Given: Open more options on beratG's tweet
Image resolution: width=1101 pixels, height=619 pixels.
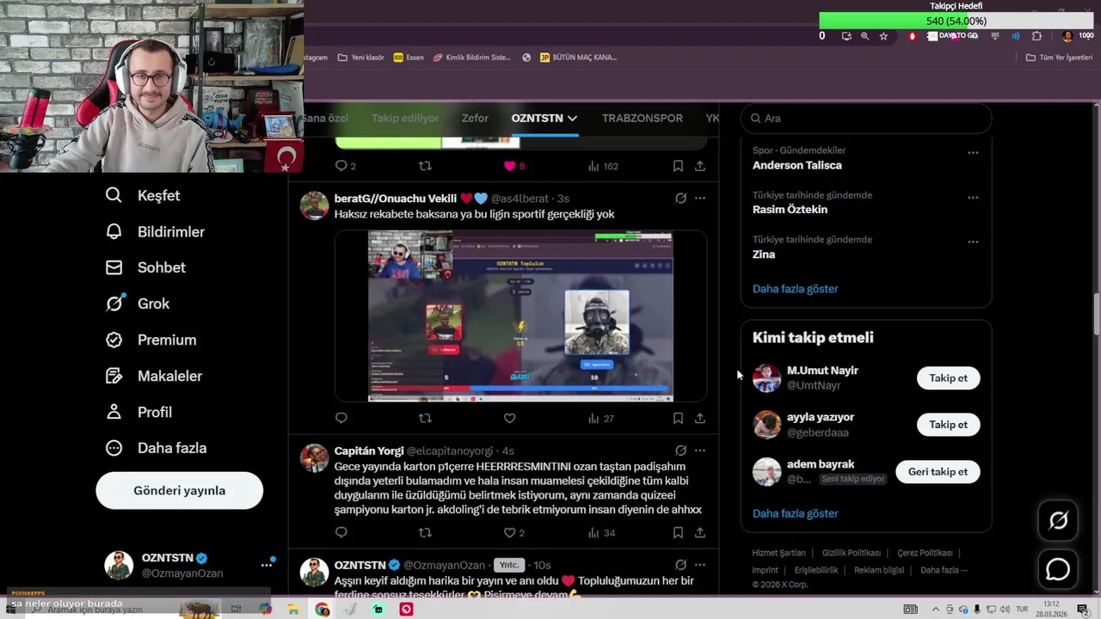Looking at the screenshot, I should [700, 199].
